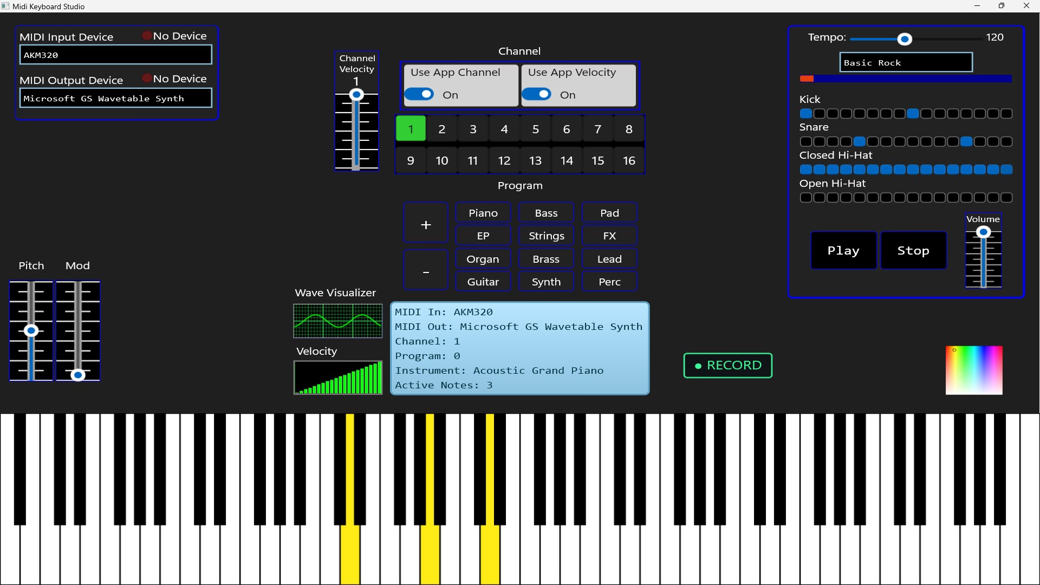Pick a color from the color spectrum picker
The height and width of the screenshot is (585, 1040).
pos(974,370)
